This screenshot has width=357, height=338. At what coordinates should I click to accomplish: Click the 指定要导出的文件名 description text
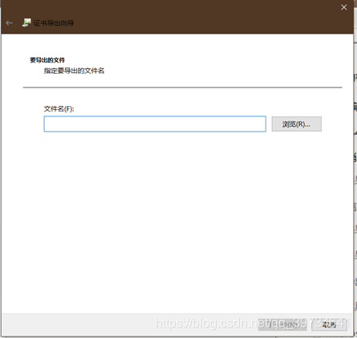tap(74, 71)
